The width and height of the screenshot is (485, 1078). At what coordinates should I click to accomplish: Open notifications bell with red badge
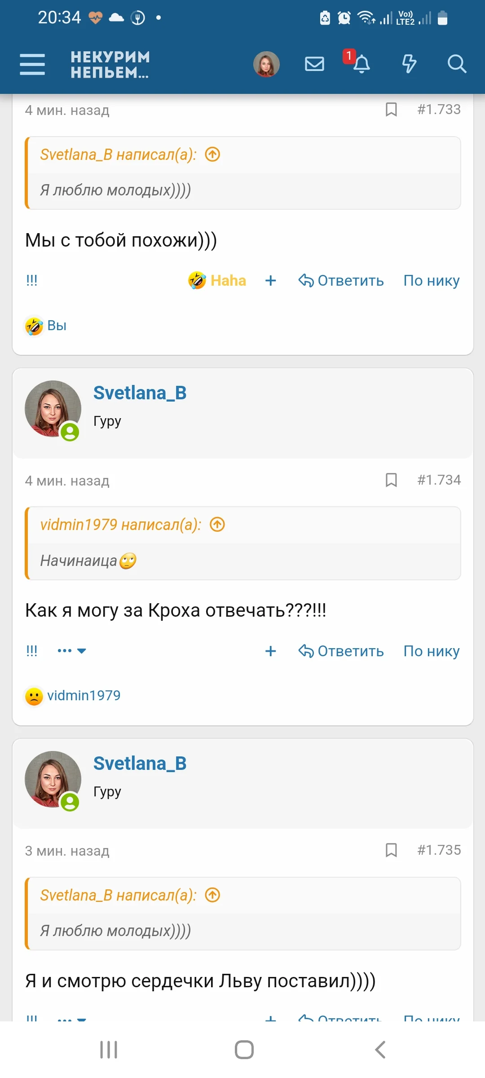361,64
